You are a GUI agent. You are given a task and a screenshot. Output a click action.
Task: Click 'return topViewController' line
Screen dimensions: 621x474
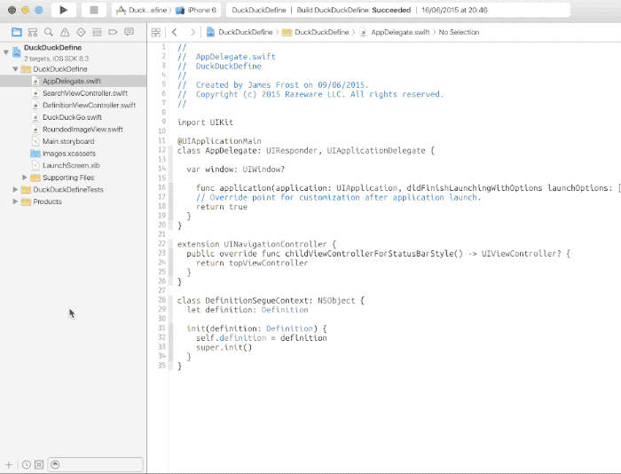(252, 263)
